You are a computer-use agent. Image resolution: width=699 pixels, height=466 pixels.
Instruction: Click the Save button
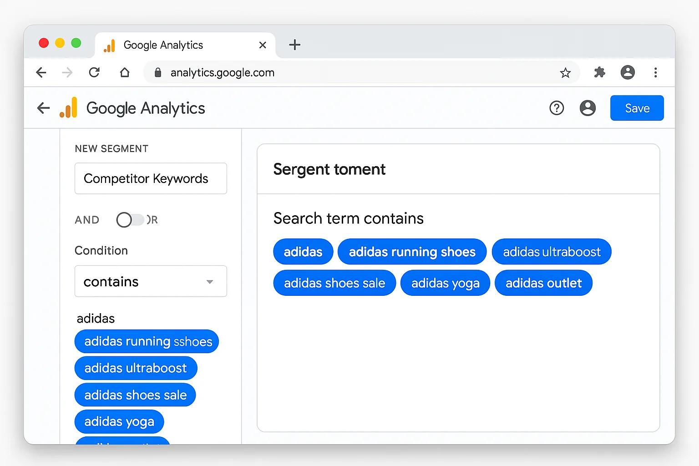637,108
